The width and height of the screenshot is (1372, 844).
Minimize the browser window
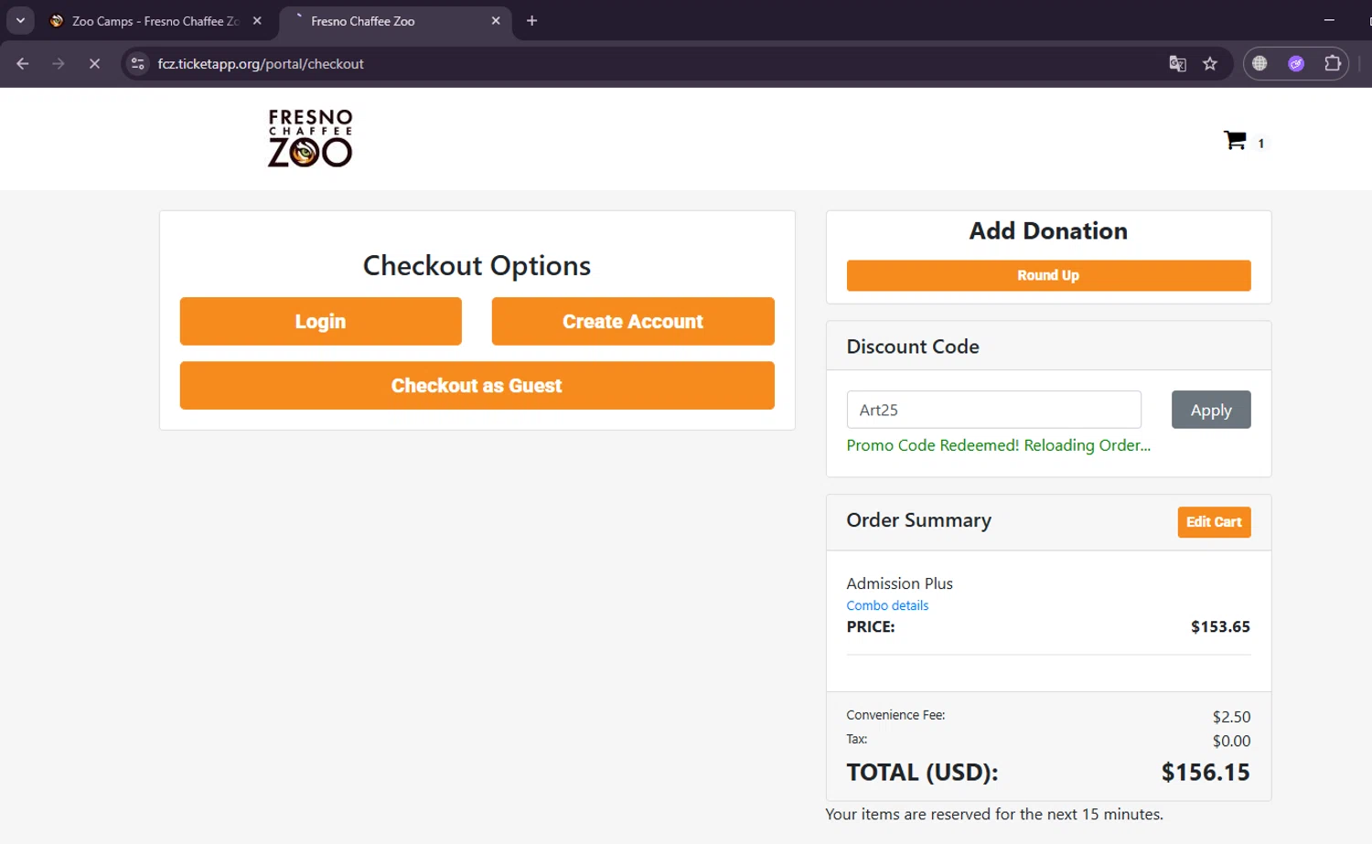pyautogui.click(x=1329, y=20)
